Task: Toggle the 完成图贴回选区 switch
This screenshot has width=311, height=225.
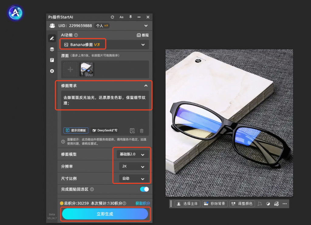Action: pyautogui.click(x=144, y=189)
